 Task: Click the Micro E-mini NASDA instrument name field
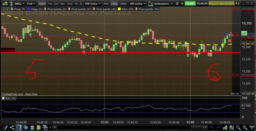(x=222, y=3)
